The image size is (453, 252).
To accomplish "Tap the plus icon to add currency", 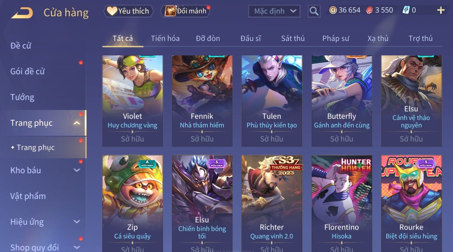I will (441, 11).
